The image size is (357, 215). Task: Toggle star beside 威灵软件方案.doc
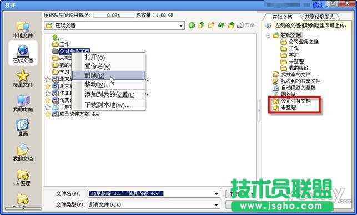[48, 114]
